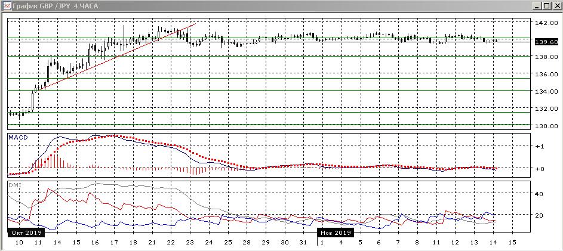The width and height of the screenshot is (563, 251).
Task: Click the 136.00 price axis label
Action: 546,74
